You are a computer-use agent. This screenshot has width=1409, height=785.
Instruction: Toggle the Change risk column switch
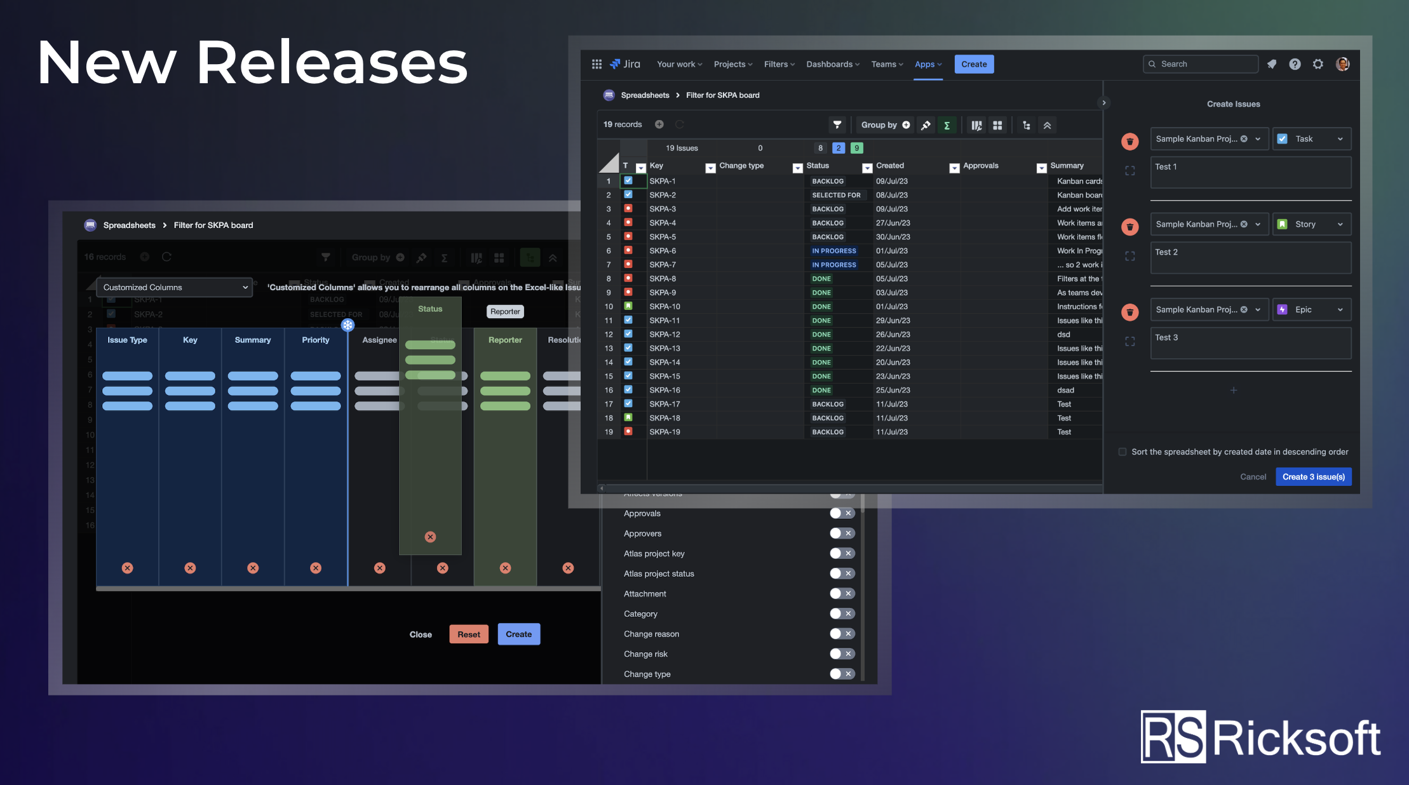click(842, 654)
